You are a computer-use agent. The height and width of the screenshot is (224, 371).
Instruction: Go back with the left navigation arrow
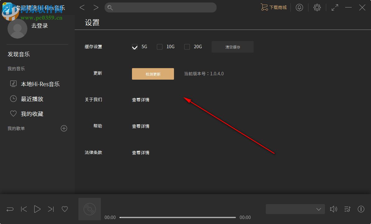point(82,7)
